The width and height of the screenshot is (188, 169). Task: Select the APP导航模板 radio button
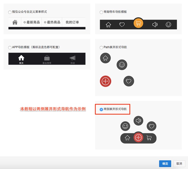tap(10, 47)
